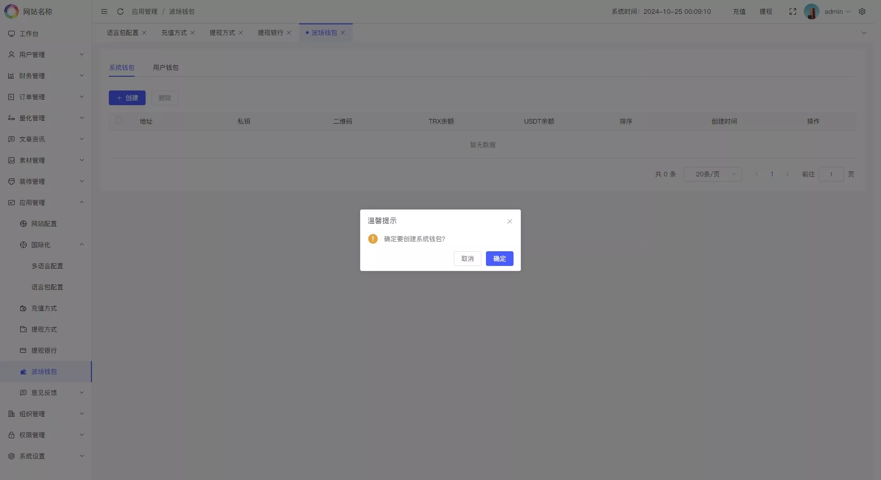The width and height of the screenshot is (881, 480).
Task: Open the 充值方式 sidebar icon
Action: (x=23, y=308)
